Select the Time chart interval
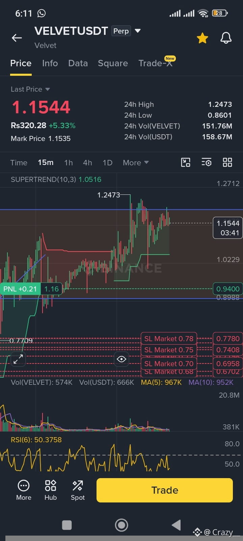Viewport: 243px width, 541px height. tap(19, 163)
